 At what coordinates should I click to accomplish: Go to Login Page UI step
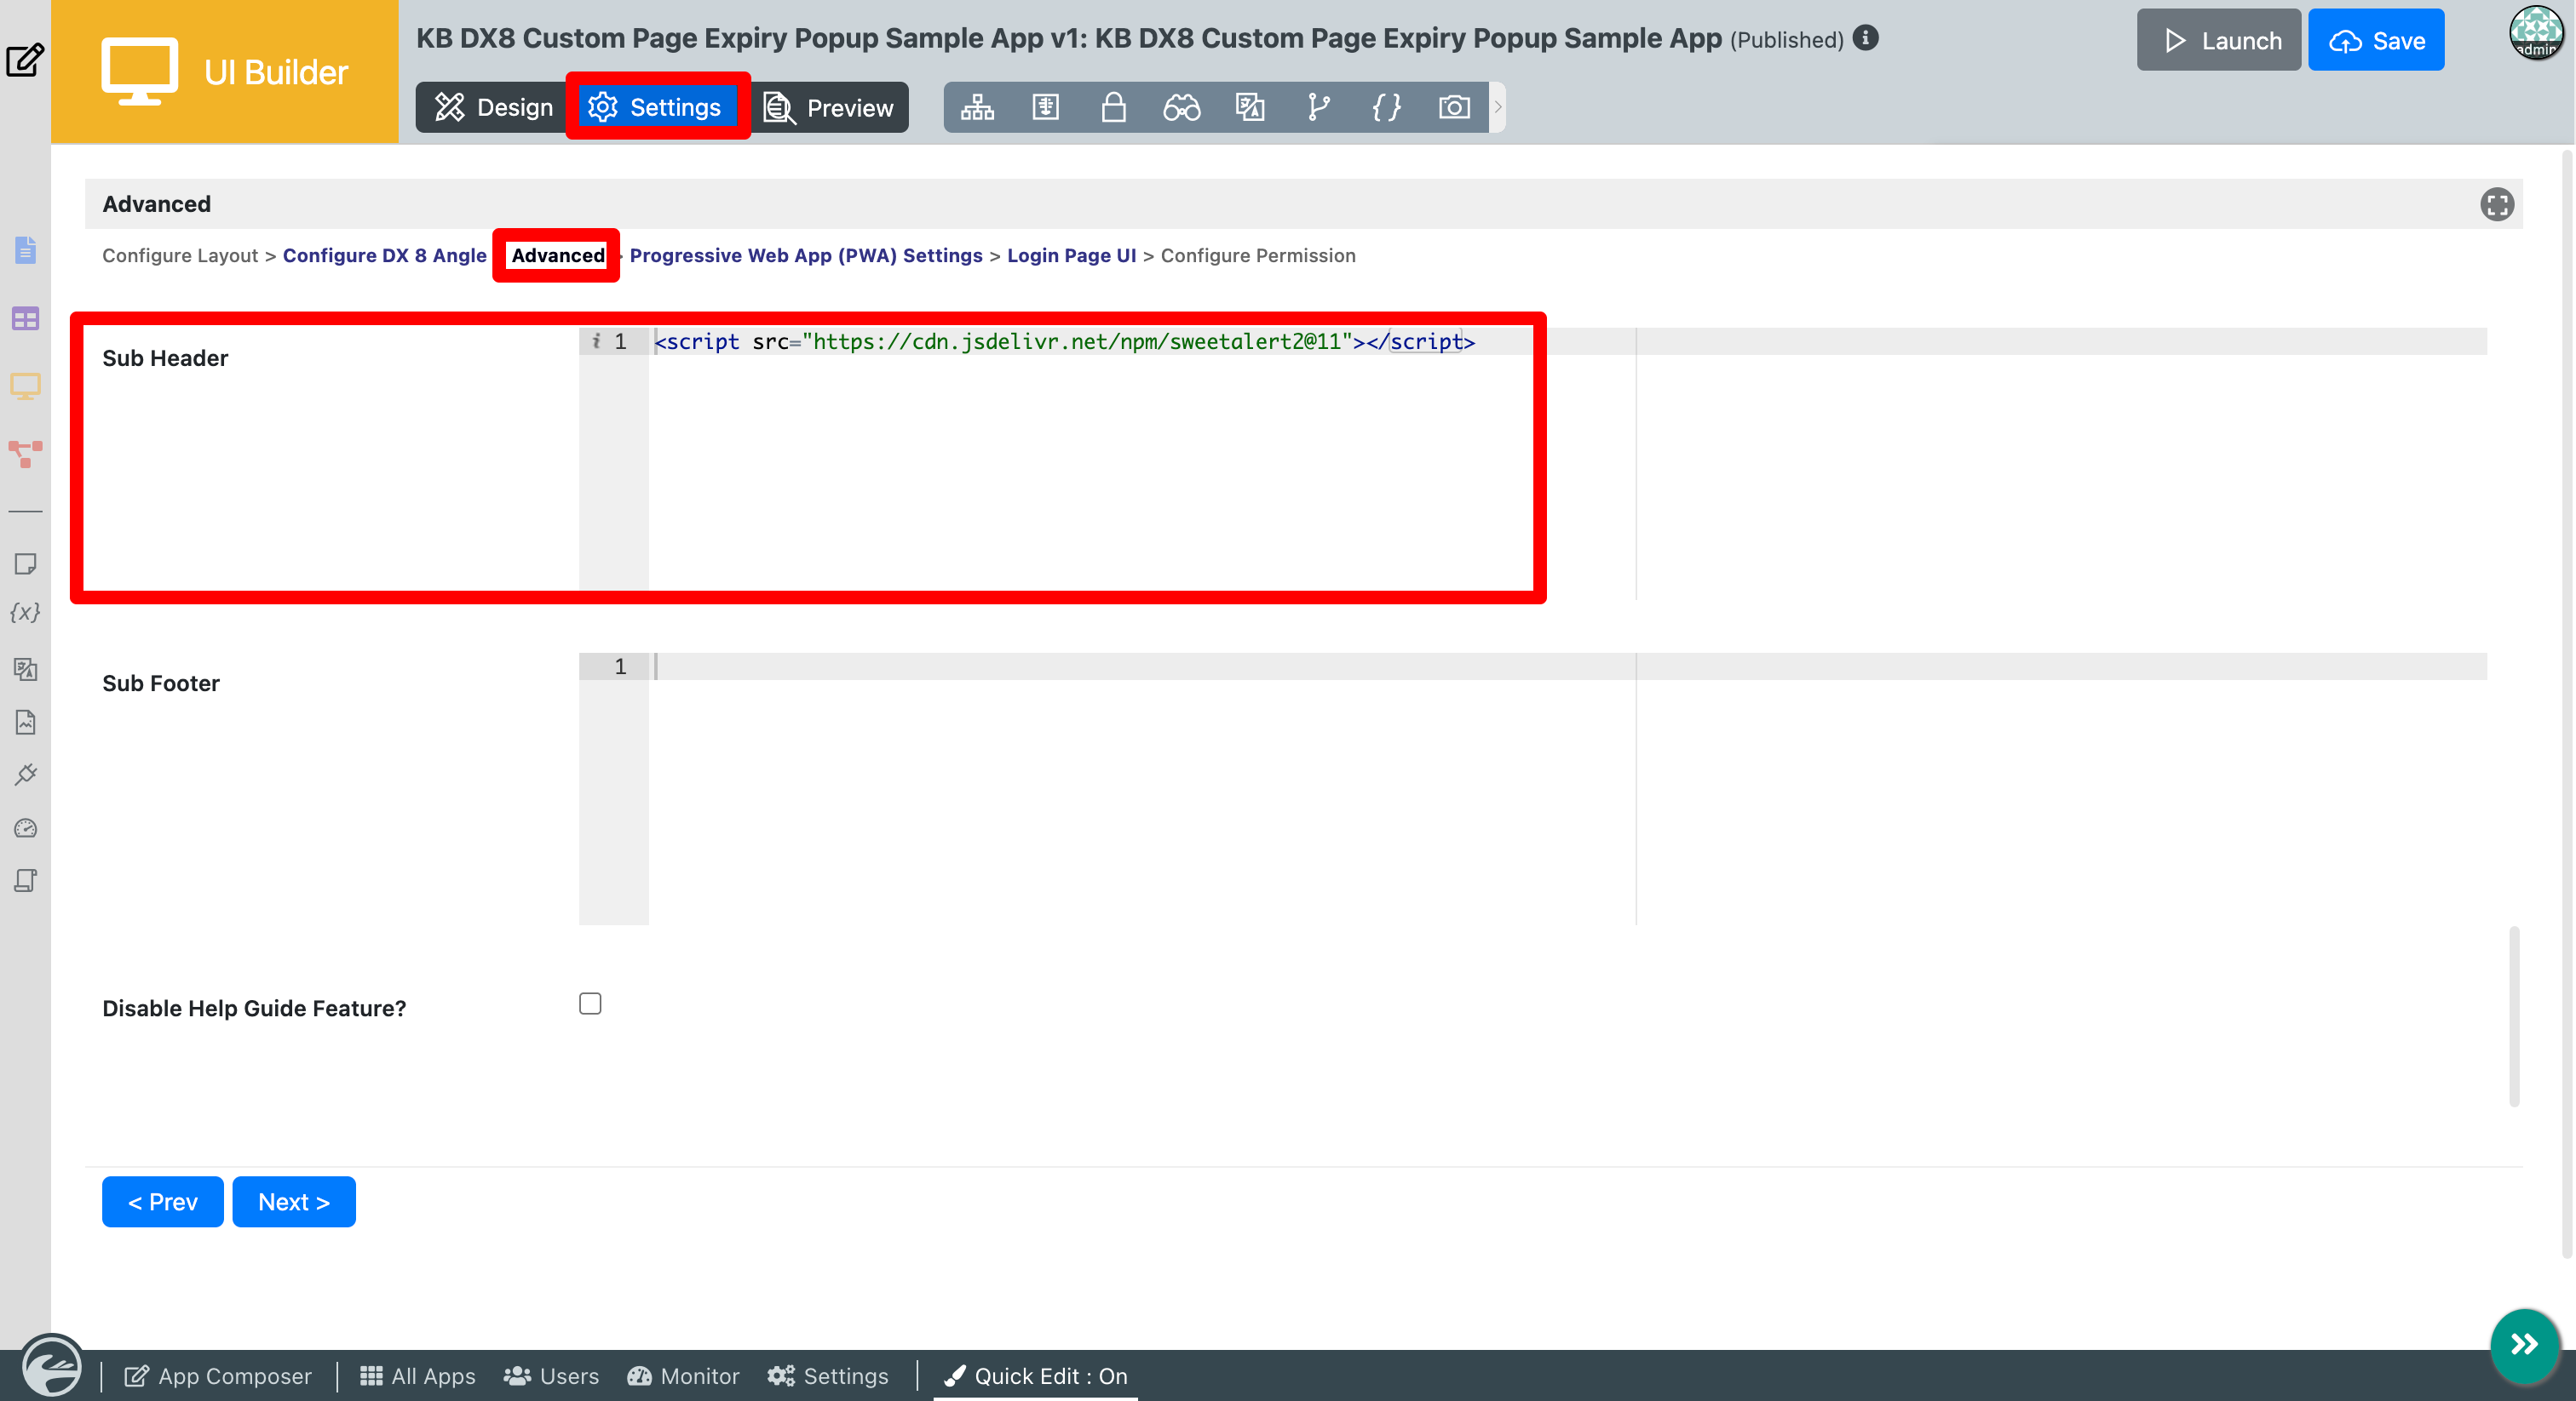pos(1071,256)
